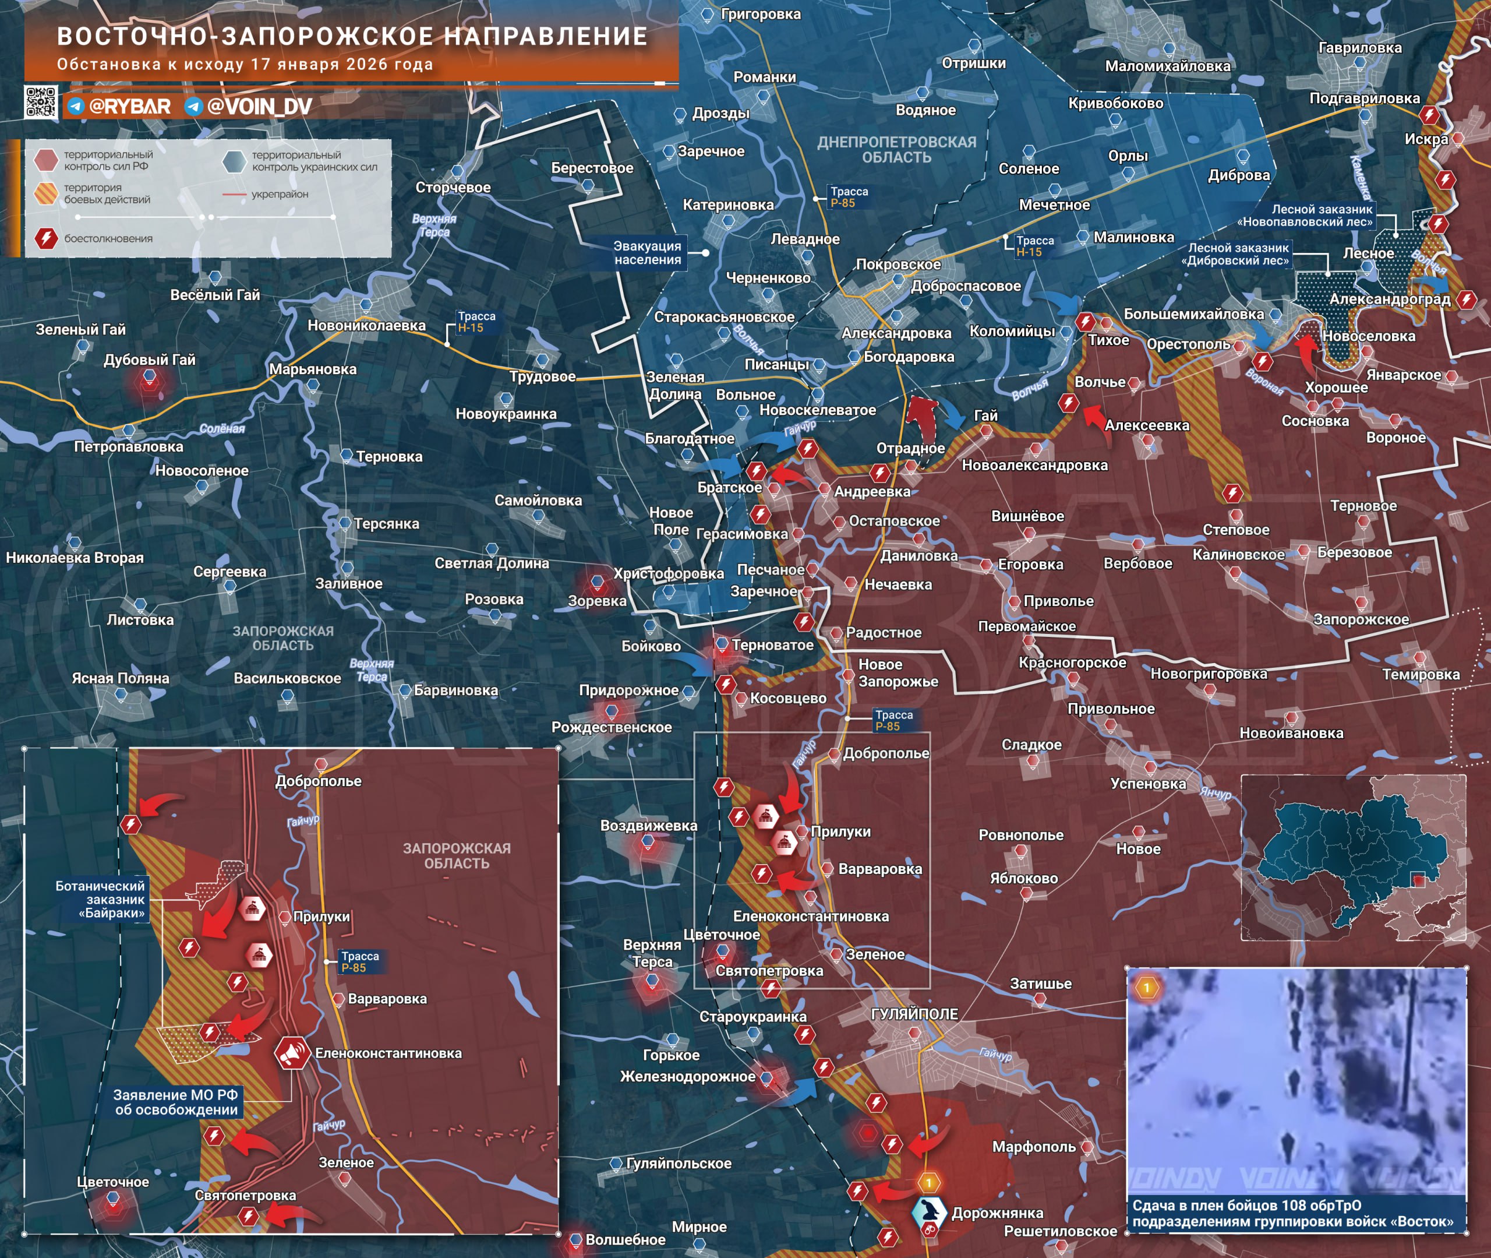
Task: Select the Ukrainian control blue legend swatch
Action: [x=234, y=161]
